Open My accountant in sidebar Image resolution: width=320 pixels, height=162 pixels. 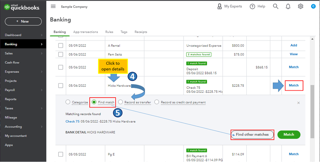pyautogui.click(x=16, y=136)
